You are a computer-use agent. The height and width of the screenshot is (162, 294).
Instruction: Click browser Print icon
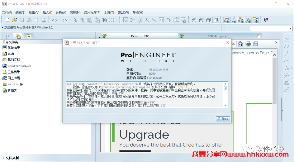tap(248, 44)
